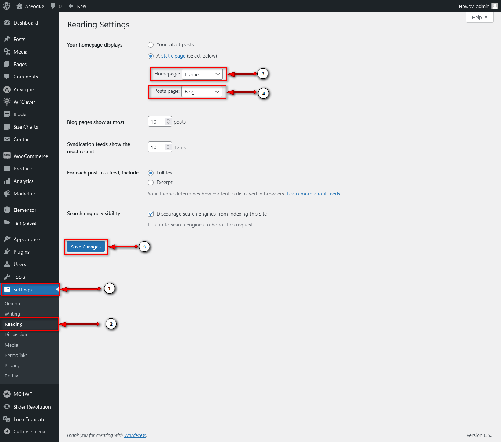This screenshot has height=442, width=501.
Task: Click the Loco Translate icon
Action: point(7,419)
